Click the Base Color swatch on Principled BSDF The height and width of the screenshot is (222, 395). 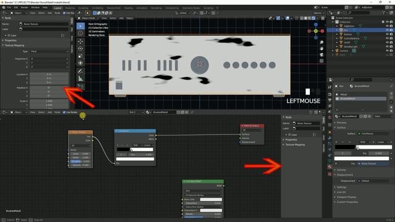click(211, 199)
